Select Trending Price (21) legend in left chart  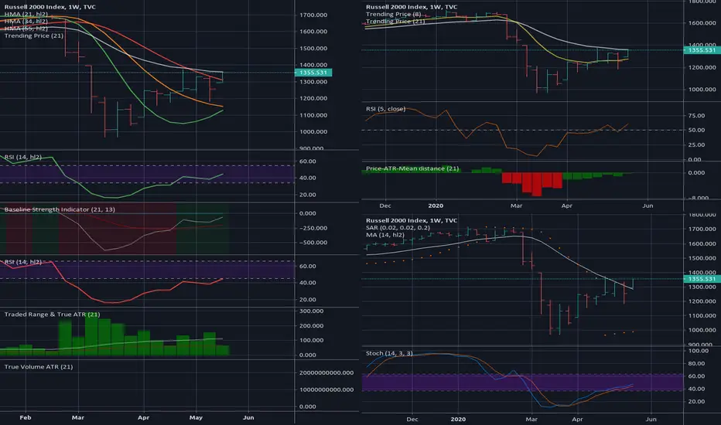[34, 36]
